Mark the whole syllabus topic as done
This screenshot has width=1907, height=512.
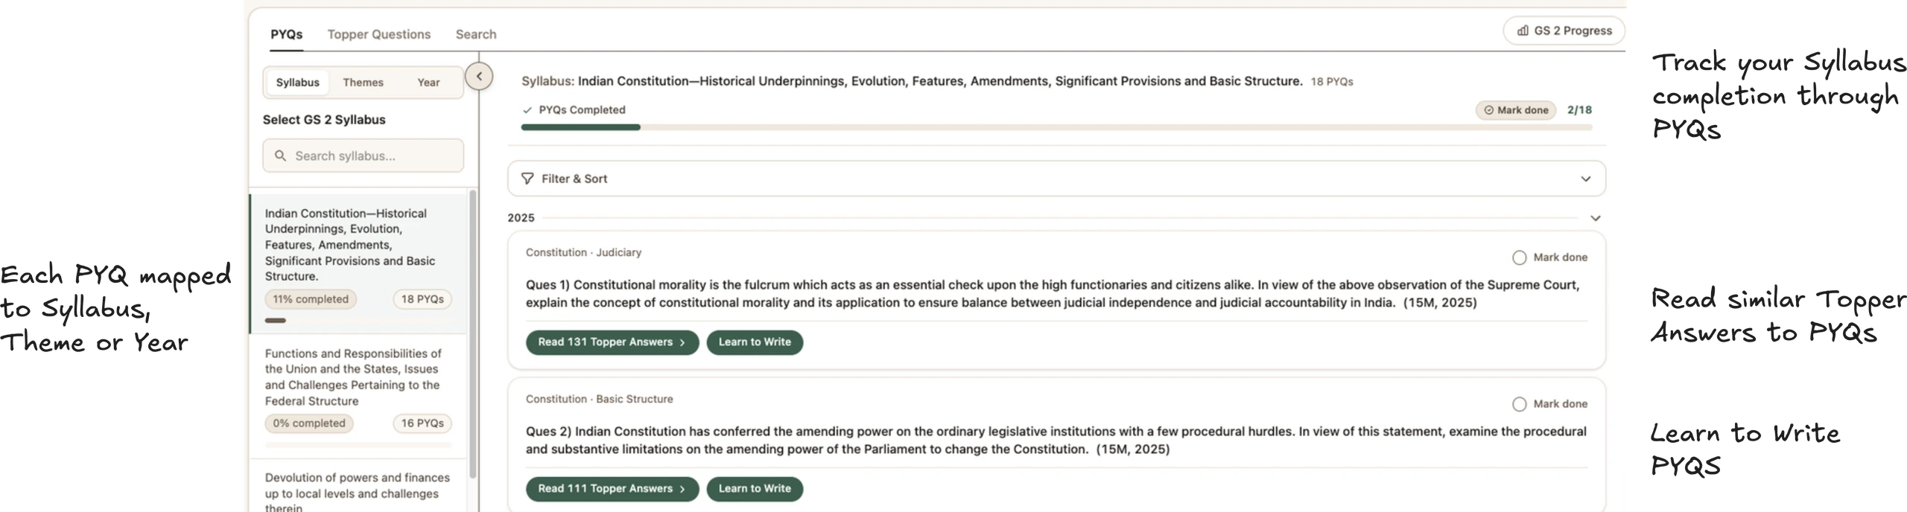1516,110
